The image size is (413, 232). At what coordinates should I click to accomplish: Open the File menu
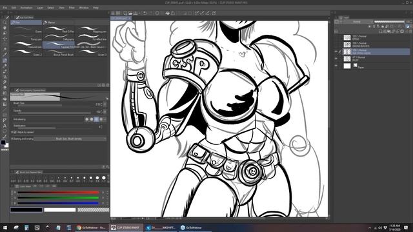pyautogui.click(x=5, y=8)
